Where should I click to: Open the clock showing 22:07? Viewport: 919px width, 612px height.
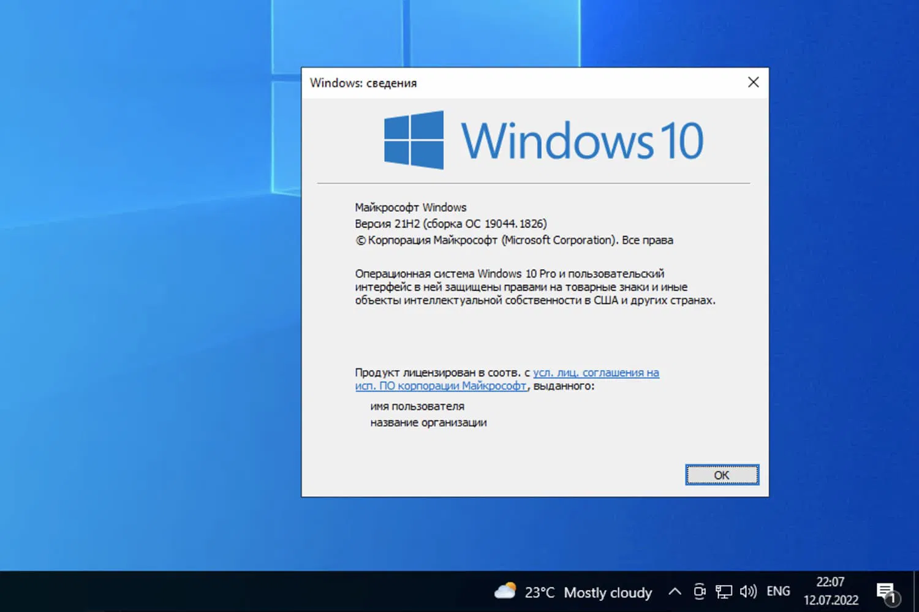[x=831, y=591]
